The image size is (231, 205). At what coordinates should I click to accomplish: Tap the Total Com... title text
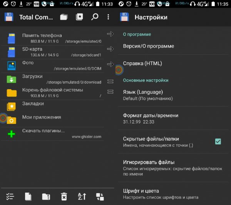(36, 17)
